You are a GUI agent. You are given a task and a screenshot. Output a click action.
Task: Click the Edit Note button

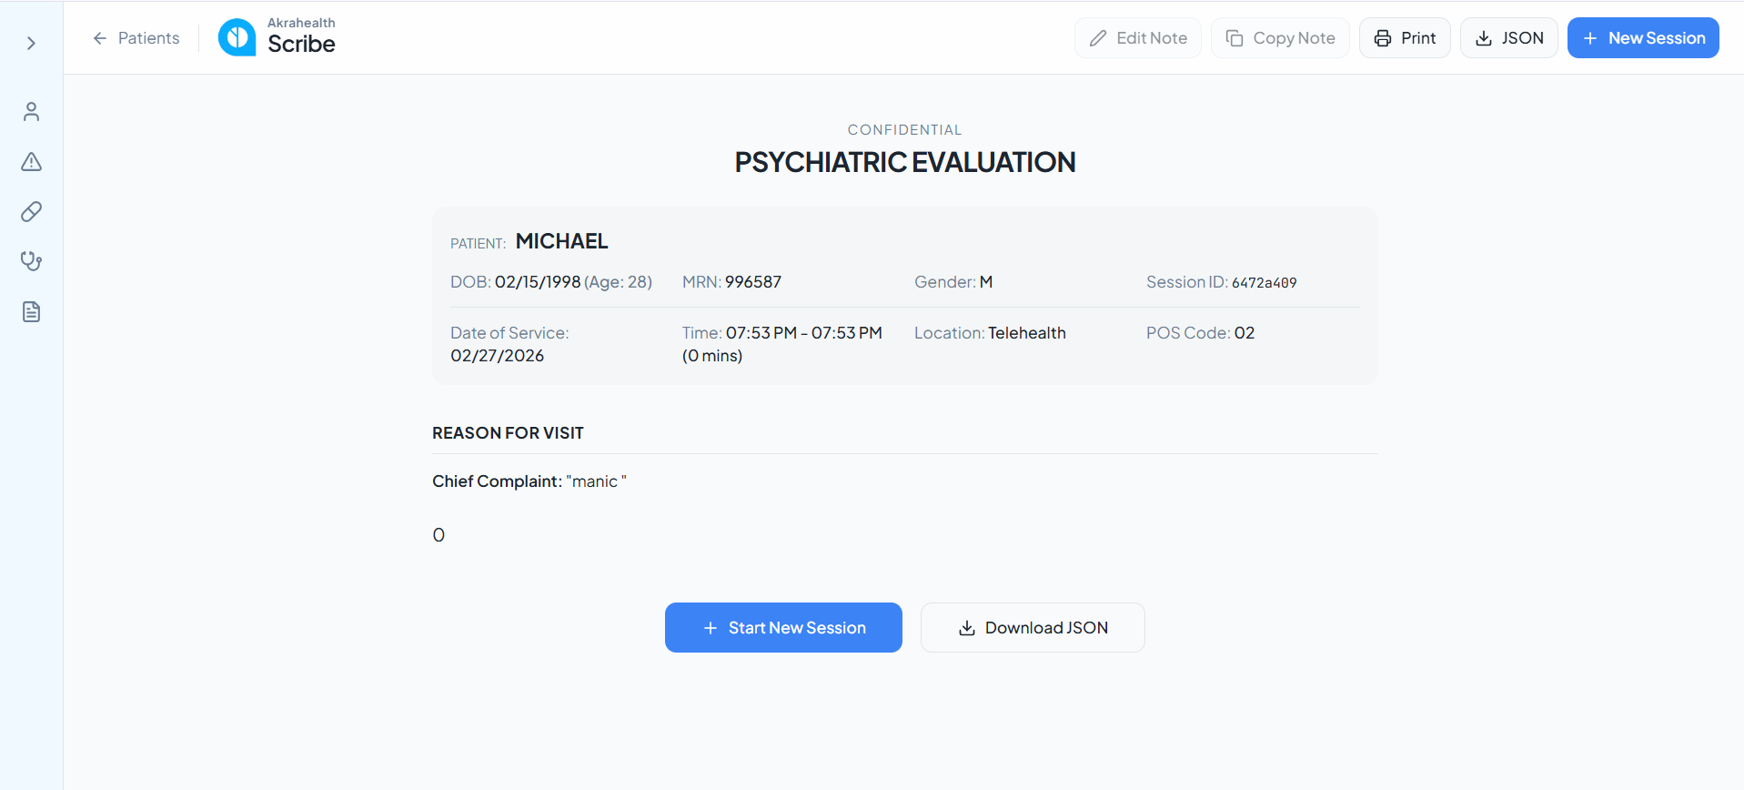point(1138,38)
